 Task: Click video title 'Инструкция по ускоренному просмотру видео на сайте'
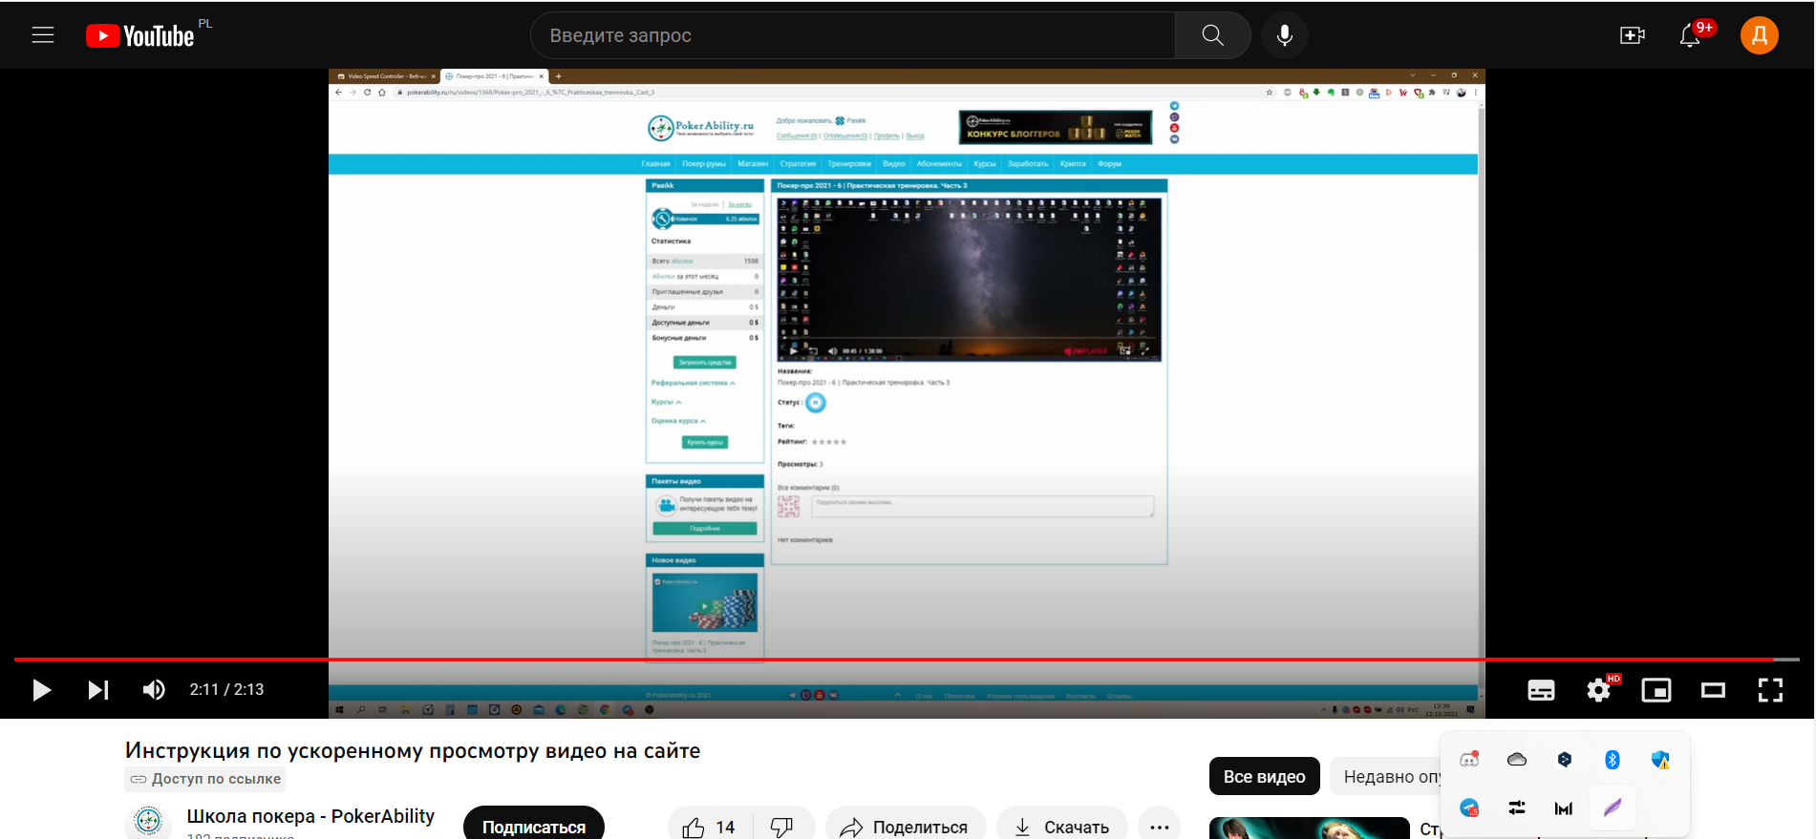[413, 750]
